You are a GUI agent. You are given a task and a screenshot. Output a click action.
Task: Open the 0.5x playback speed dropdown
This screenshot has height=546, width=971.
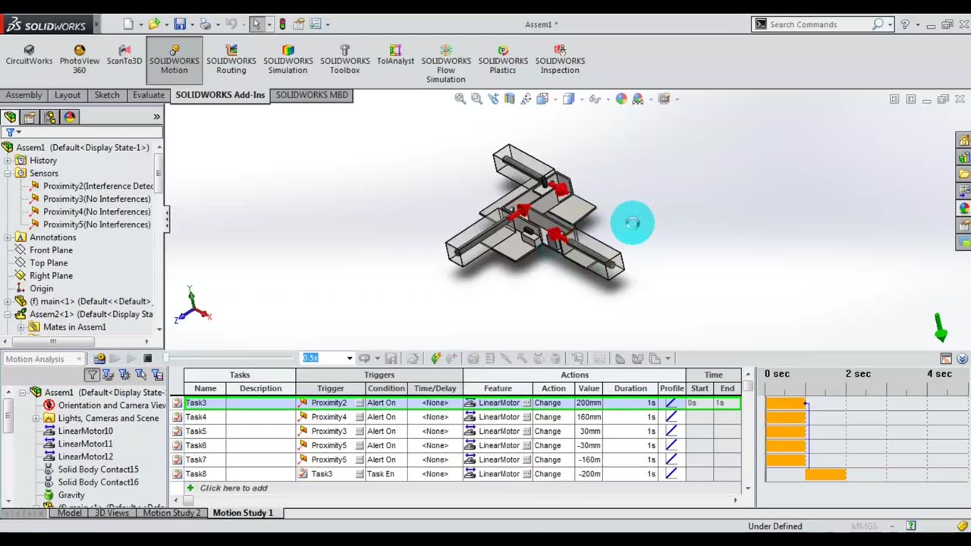point(349,359)
